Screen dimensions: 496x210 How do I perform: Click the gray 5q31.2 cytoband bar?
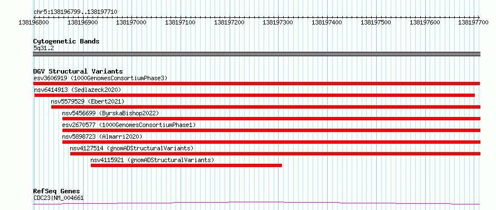pos(256,54)
